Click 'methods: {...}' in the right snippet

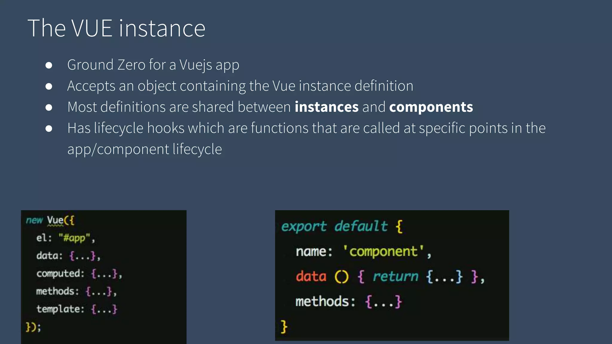pos(349,302)
